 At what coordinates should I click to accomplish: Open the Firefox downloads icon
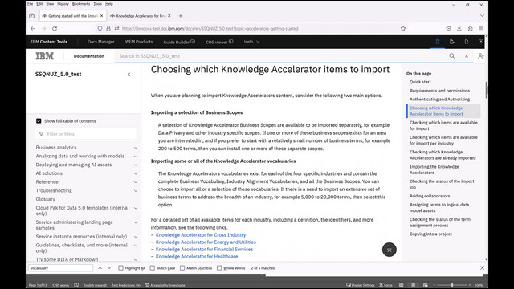(459, 29)
